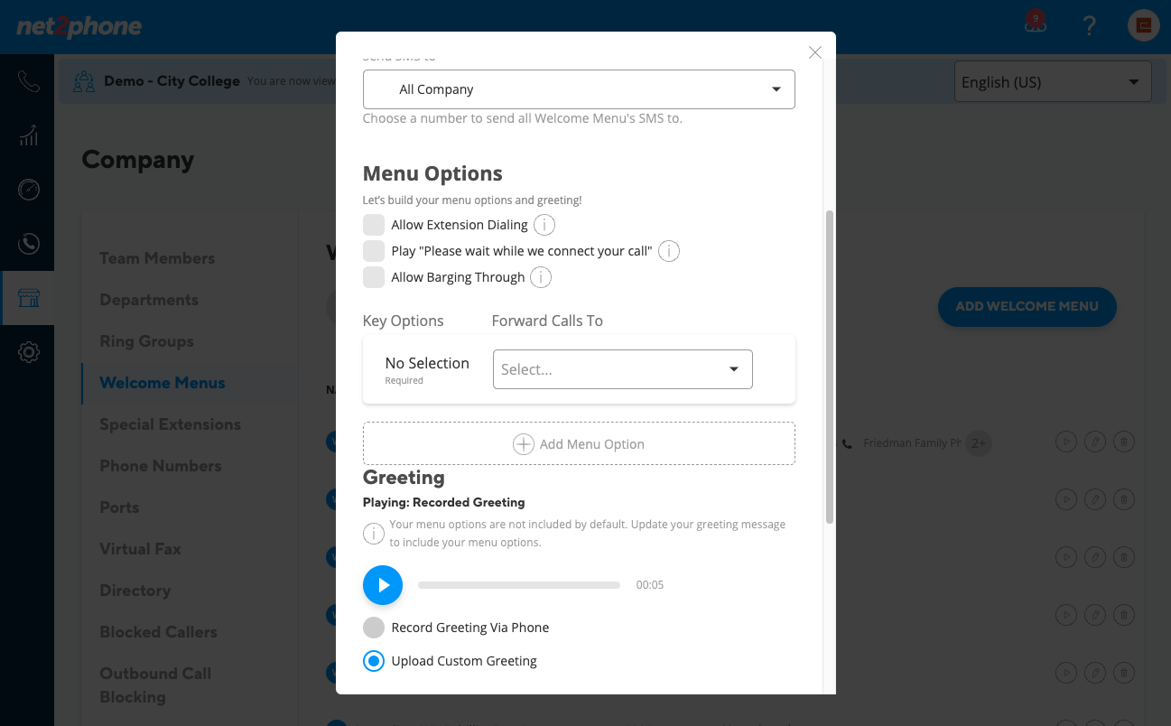Open the help question mark icon
Viewport: 1171px width, 726px height.
pos(1090,25)
